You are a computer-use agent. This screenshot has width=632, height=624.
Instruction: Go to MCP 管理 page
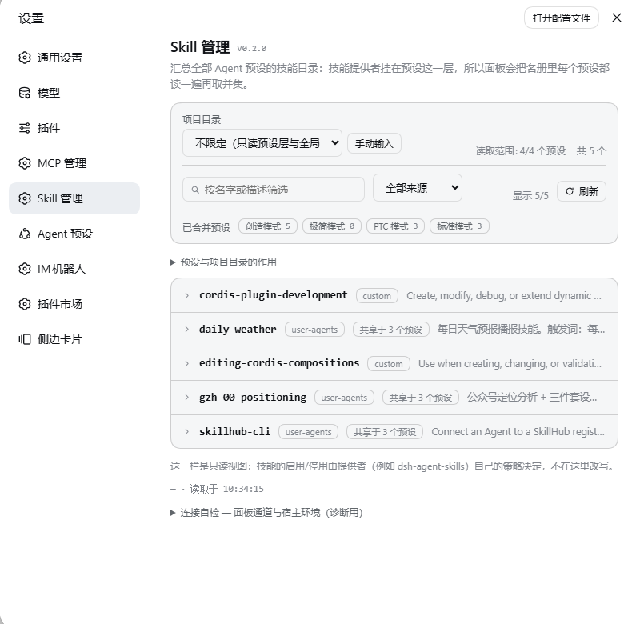[x=74, y=163]
